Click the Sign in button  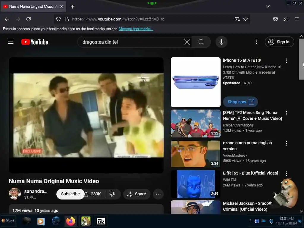tap(279, 42)
